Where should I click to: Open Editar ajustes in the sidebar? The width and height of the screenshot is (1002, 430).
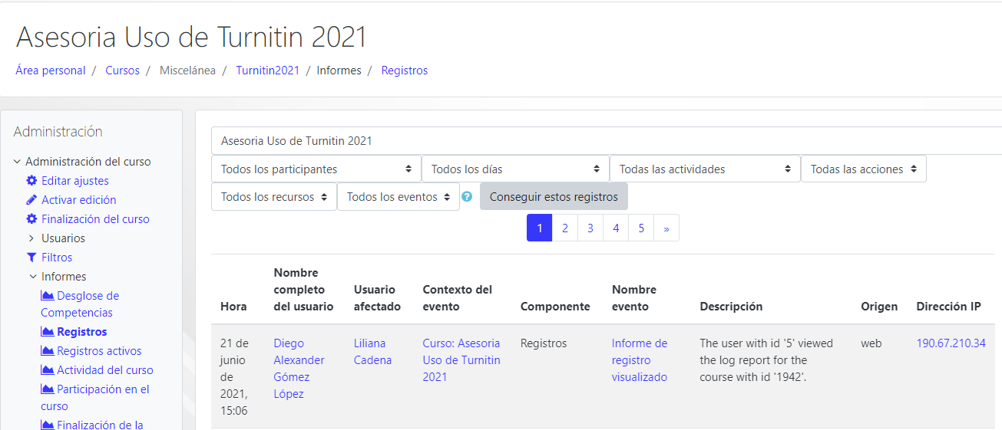[75, 181]
